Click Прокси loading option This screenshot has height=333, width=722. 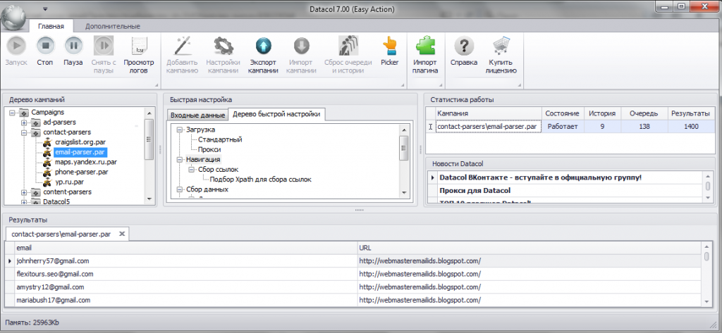(x=209, y=149)
